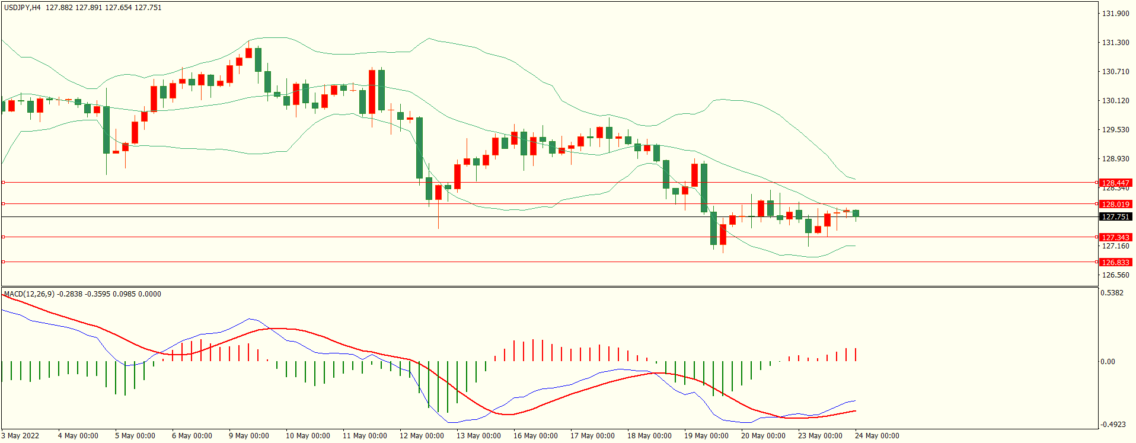This screenshot has height=443, width=1136.
Task: Click the 127.343 support level price tag
Action: 1115,237
